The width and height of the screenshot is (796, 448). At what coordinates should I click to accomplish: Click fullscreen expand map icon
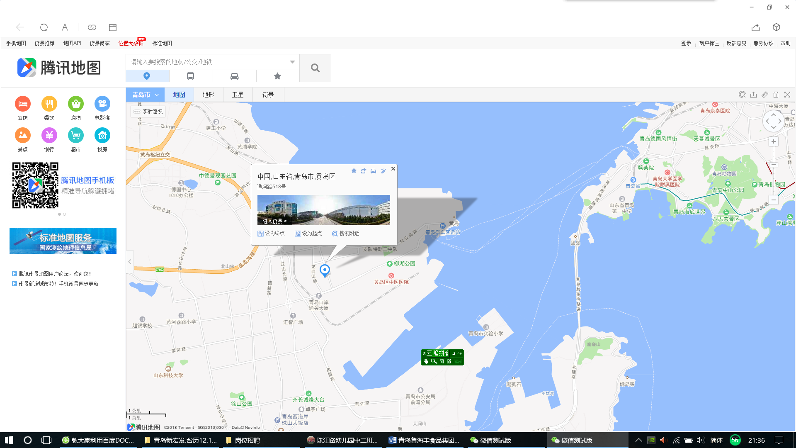tap(787, 95)
